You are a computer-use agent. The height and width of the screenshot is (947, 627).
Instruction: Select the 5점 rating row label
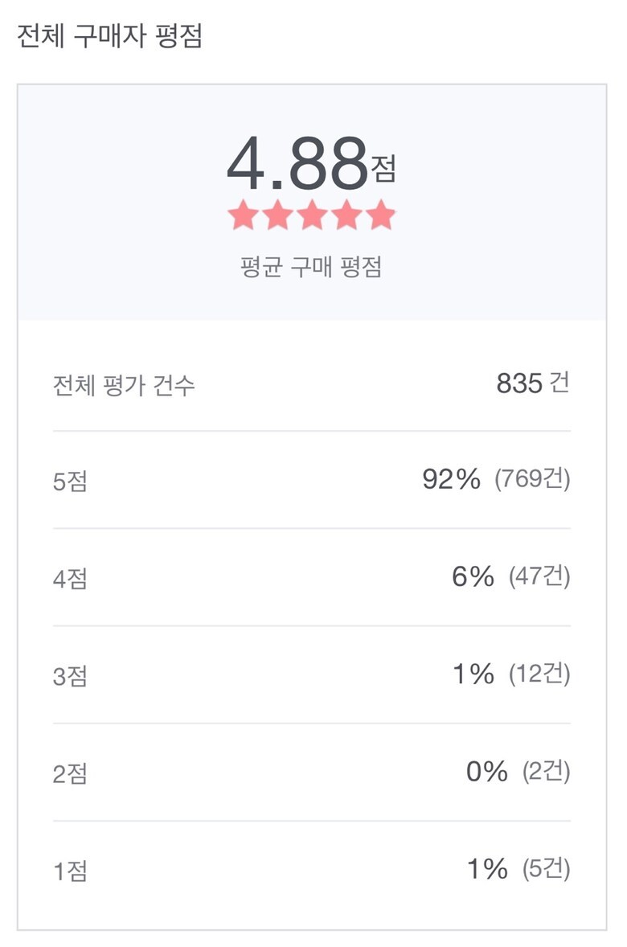click(70, 482)
